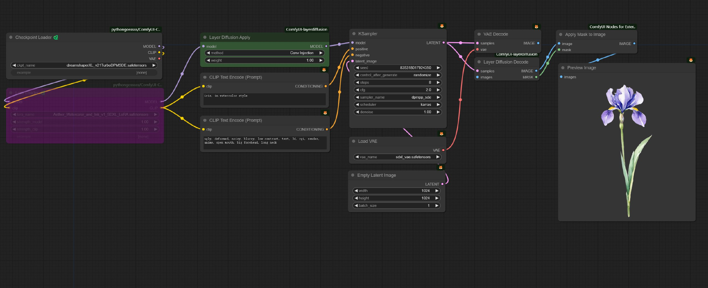Increase batch_size using its right arrow
Image resolution: width=708 pixels, height=288 pixels.
click(x=437, y=206)
